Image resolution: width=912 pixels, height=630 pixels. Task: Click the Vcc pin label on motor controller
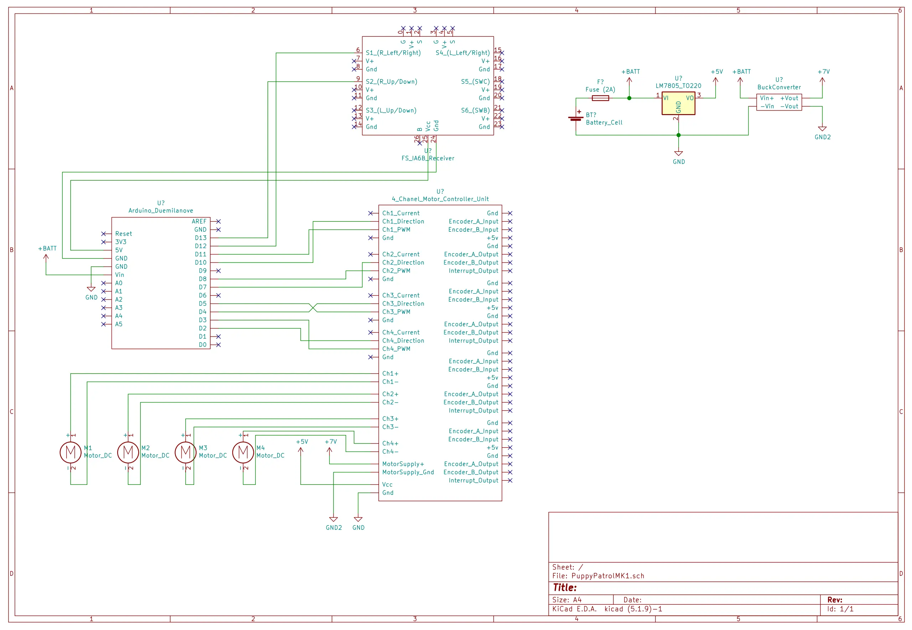click(387, 485)
